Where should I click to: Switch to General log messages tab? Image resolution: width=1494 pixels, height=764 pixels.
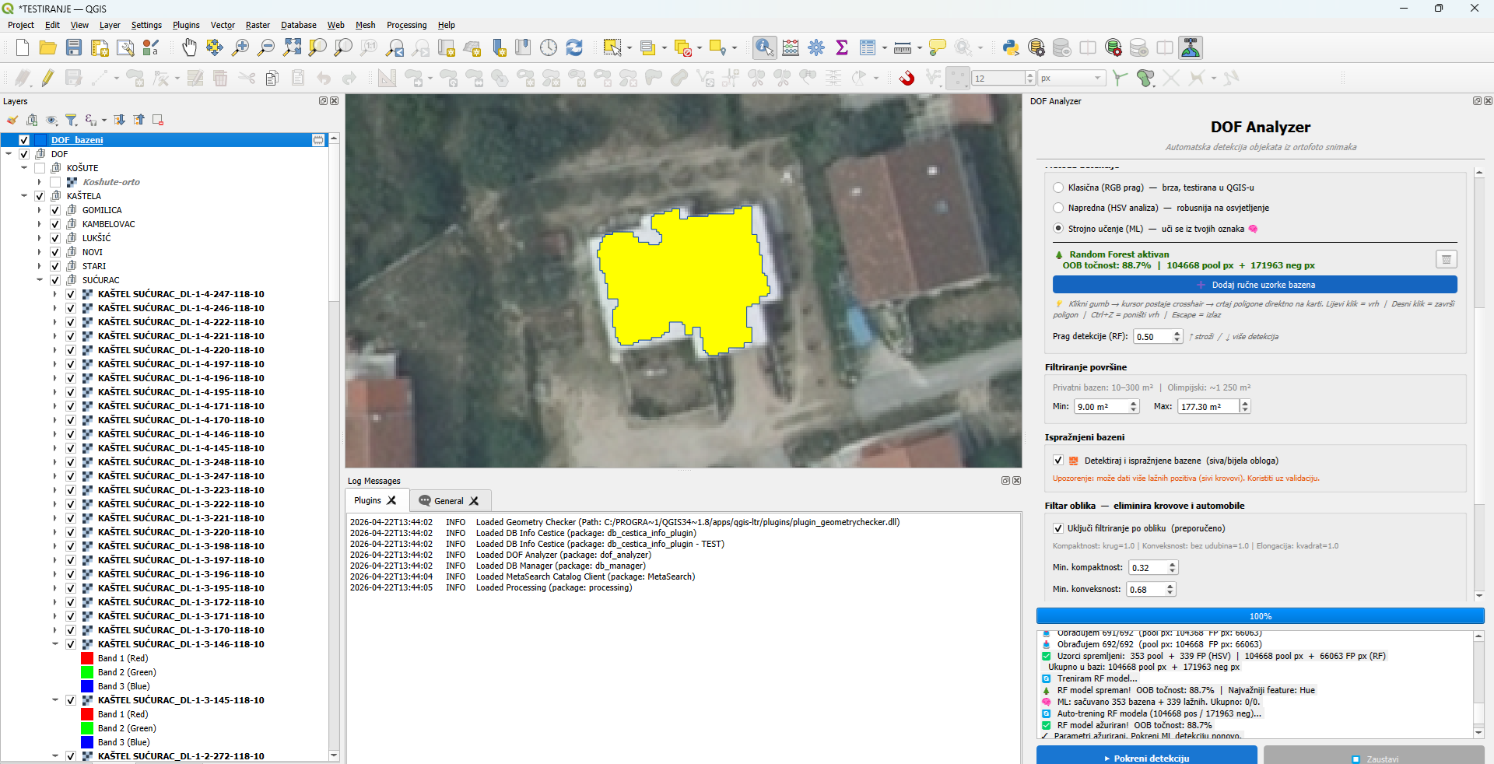448,501
